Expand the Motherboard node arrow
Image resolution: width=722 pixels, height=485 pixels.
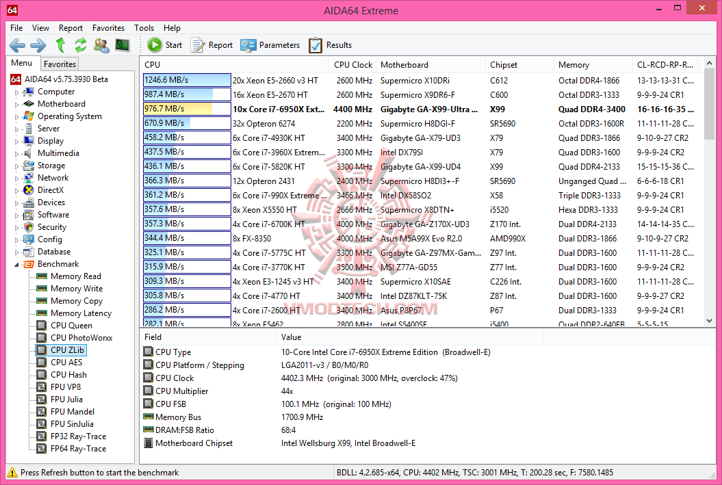coord(17,105)
